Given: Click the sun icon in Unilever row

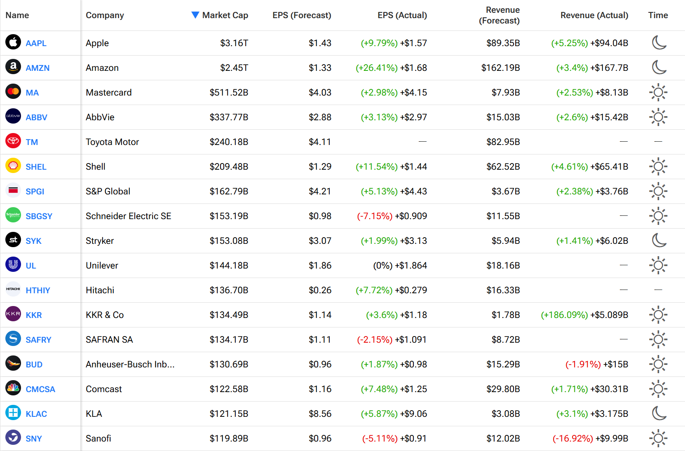Looking at the screenshot, I should coord(658,265).
